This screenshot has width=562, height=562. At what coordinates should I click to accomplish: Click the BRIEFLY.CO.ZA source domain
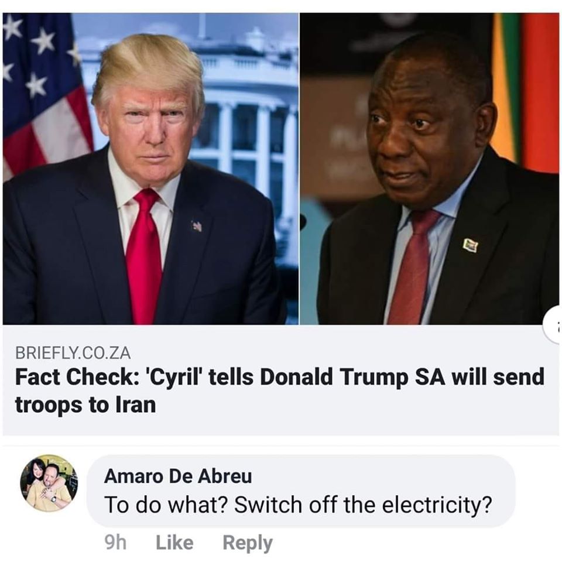tap(73, 353)
